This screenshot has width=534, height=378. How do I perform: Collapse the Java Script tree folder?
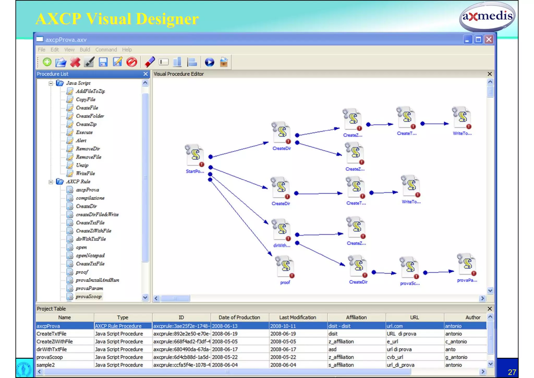click(51, 83)
